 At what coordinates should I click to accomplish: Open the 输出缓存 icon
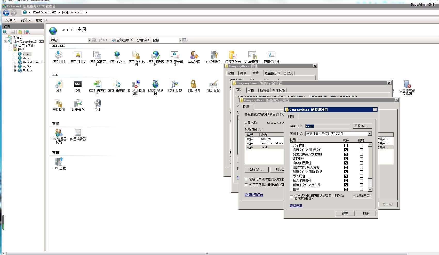point(78,103)
